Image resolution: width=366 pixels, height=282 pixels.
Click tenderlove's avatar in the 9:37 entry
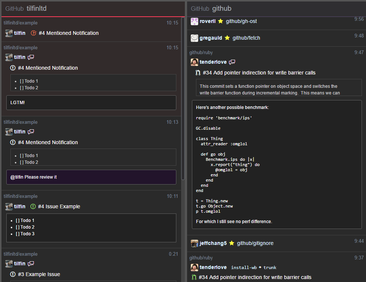[195, 268]
